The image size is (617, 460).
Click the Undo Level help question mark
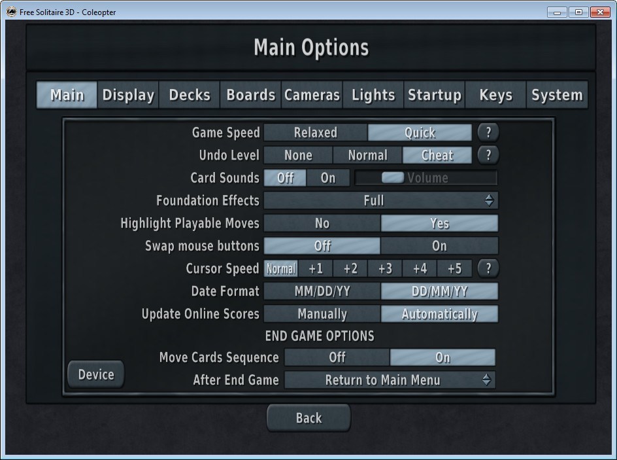point(488,155)
